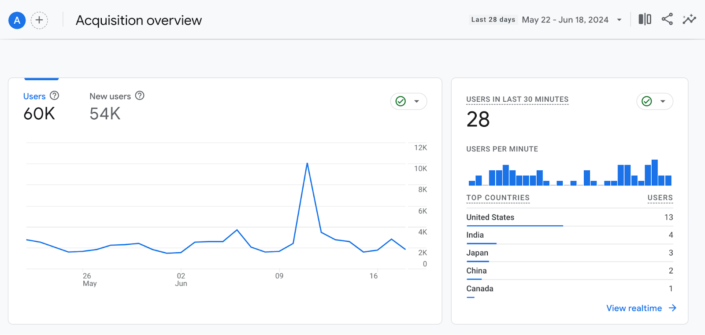Add a comparison with the plus icon
The width and height of the screenshot is (705, 335).
pos(39,20)
